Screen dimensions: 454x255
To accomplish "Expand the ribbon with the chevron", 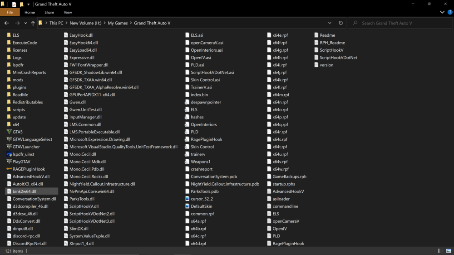I will [442, 12].
